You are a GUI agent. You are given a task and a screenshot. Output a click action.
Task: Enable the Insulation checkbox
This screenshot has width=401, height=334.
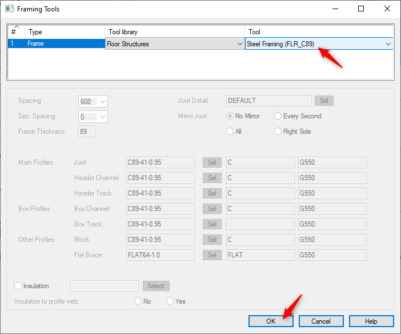coord(18,286)
